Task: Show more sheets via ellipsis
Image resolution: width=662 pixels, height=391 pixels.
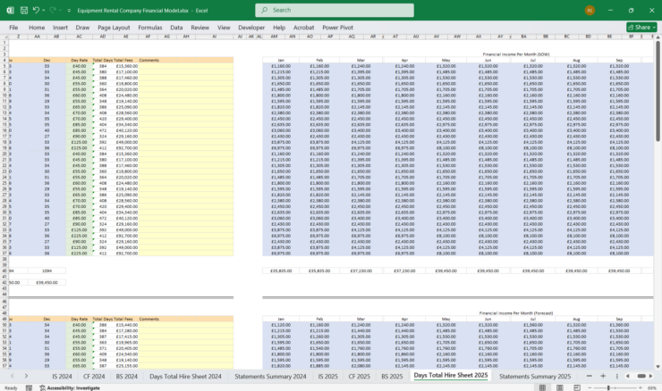Action: click(x=589, y=376)
